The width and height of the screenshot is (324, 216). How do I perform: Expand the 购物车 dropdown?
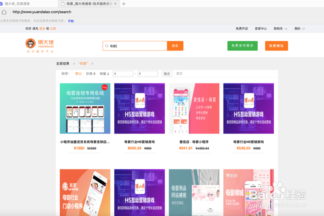click(280, 28)
